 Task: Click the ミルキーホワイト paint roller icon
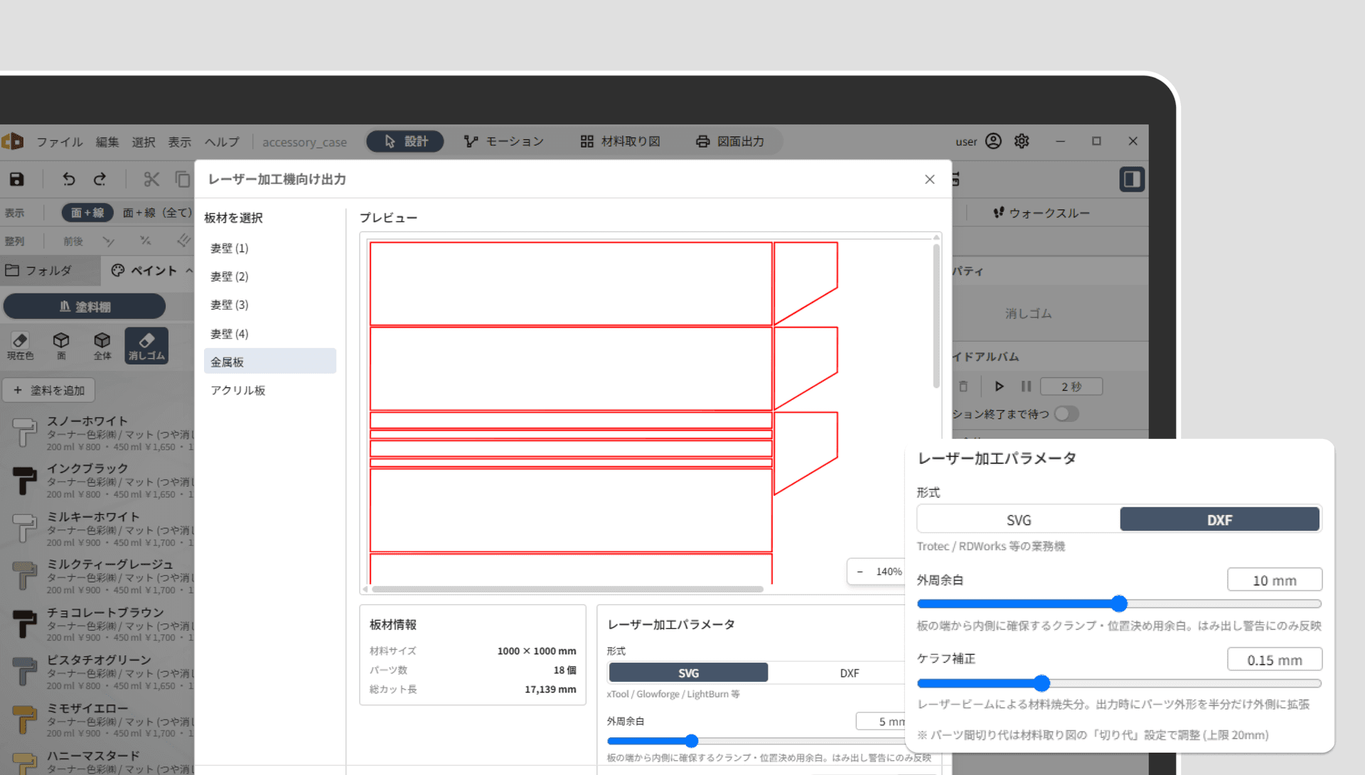pos(24,529)
